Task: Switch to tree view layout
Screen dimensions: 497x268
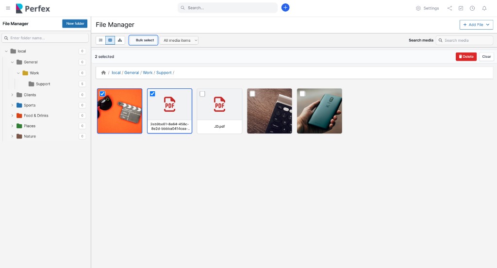Action: click(120, 40)
